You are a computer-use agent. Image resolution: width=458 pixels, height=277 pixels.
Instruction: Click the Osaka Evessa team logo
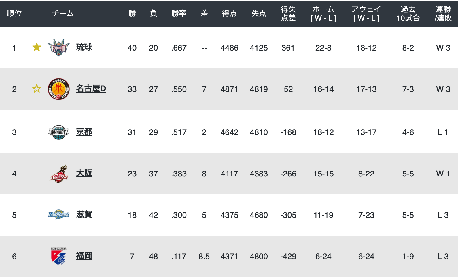[59, 174]
